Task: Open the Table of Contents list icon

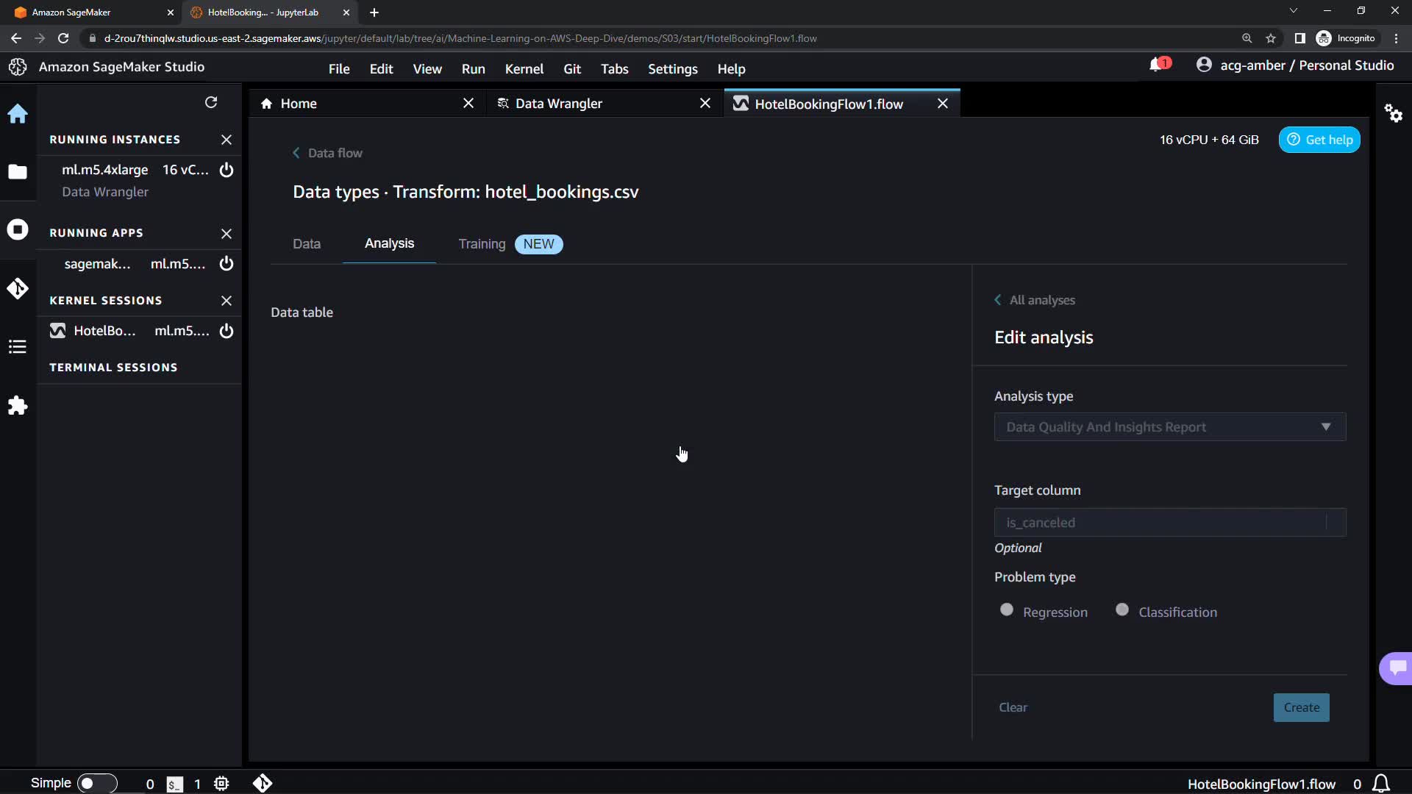Action: point(18,347)
